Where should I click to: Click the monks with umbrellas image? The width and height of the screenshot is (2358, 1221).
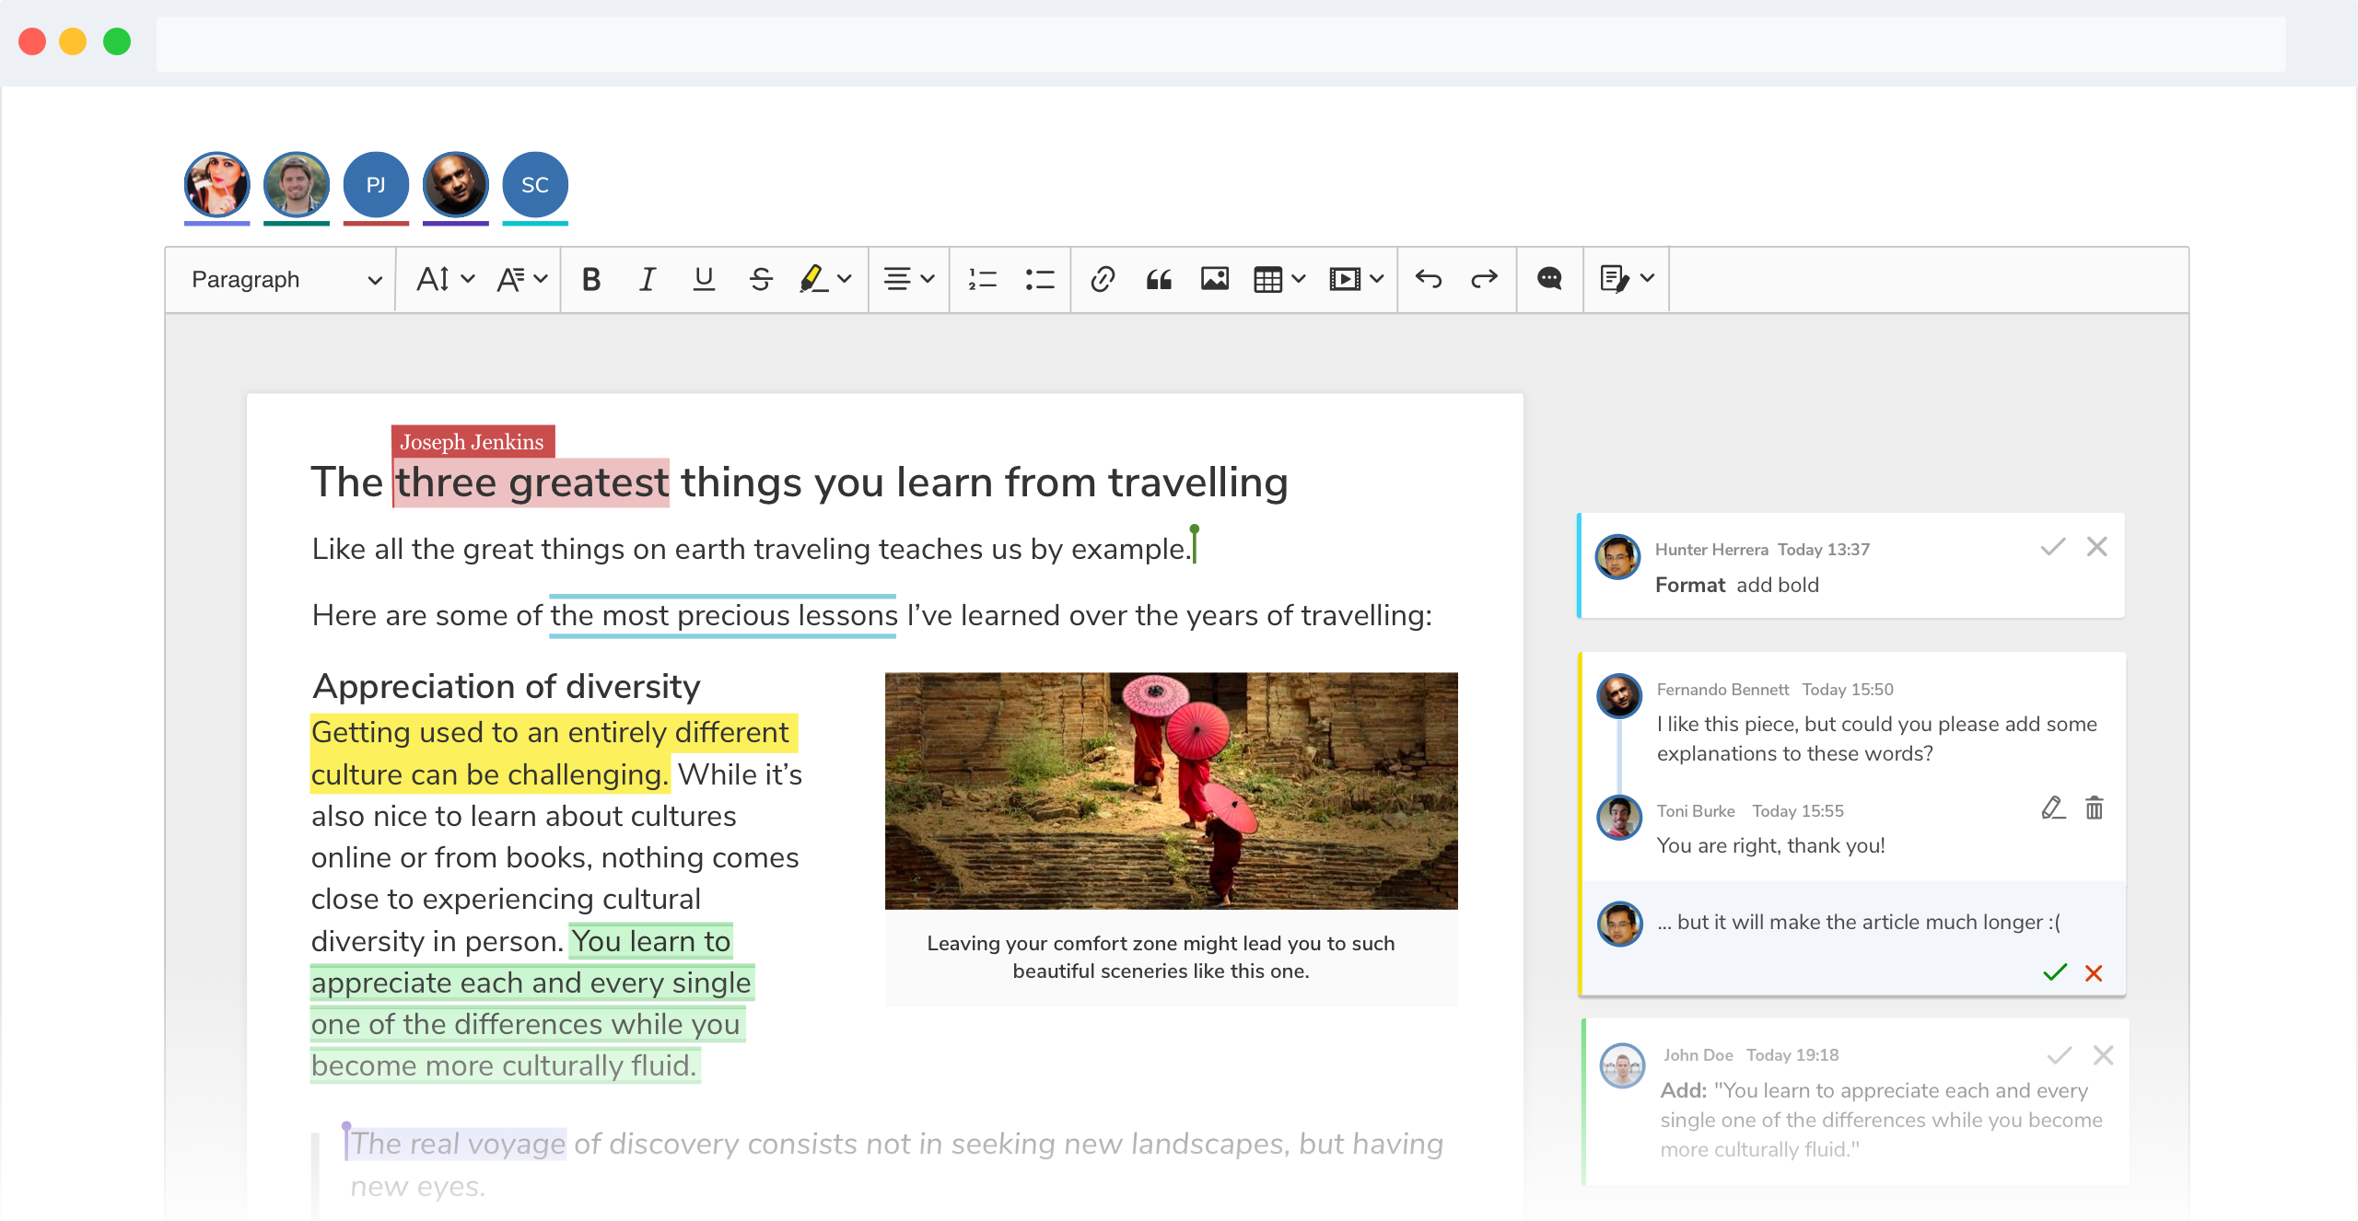pyautogui.click(x=1171, y=790)
